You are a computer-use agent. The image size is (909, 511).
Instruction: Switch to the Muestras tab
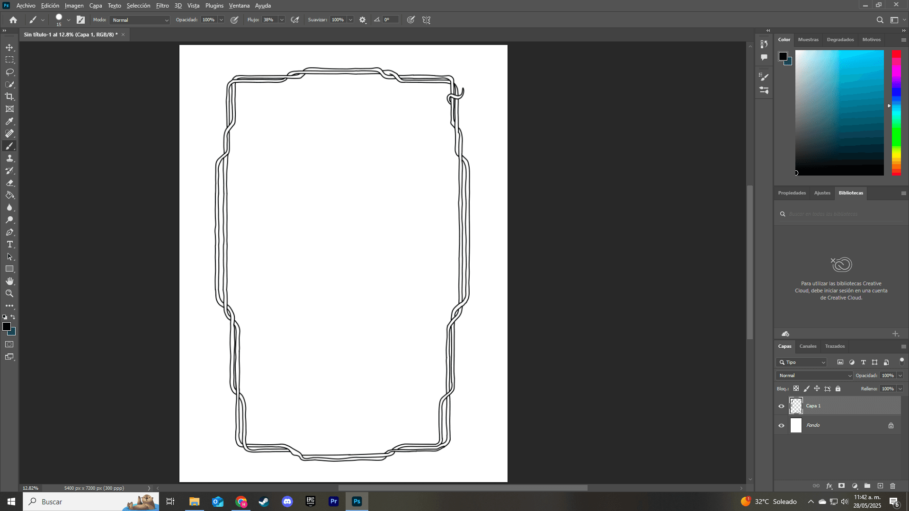click(x=808, y=40)
